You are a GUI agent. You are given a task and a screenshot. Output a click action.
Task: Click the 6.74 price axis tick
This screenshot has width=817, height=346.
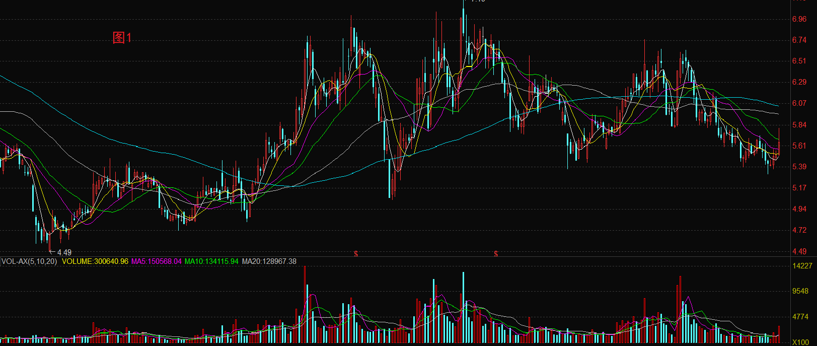pyautogui.click(x=799, y=40)
